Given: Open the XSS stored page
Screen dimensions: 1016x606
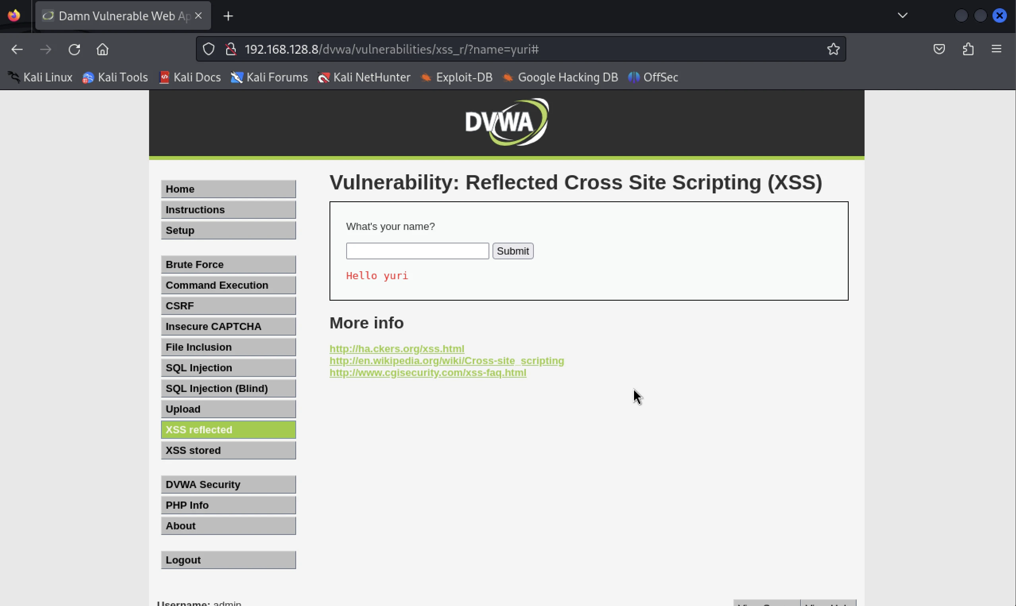Looking at the screenshot, I should tap(229, 450).
